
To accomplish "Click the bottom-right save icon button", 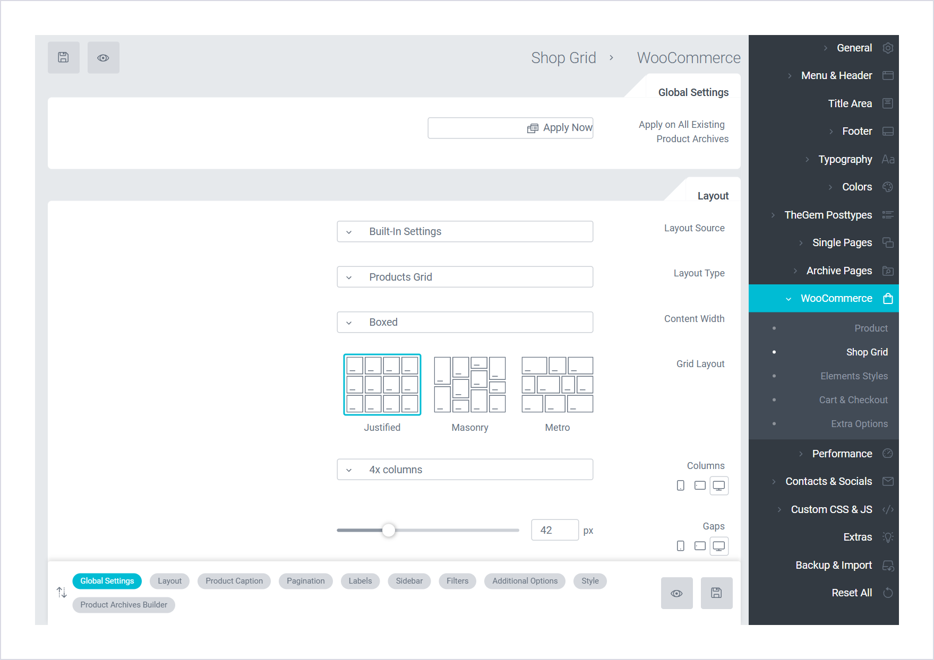I will pos(717,593).
